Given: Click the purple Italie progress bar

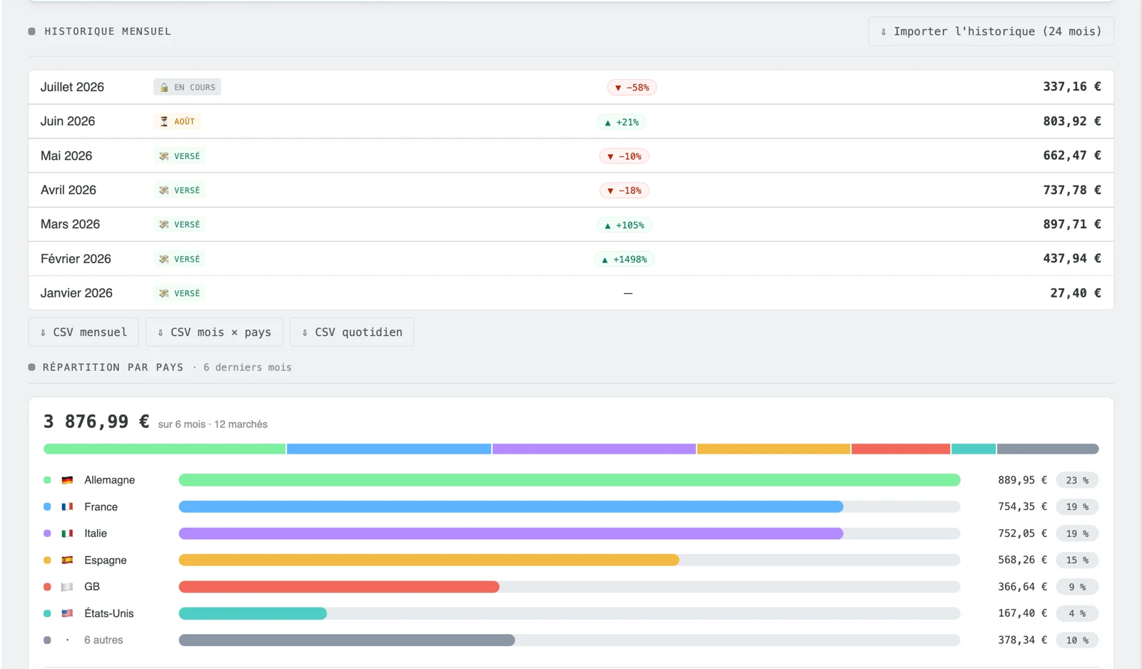Looking at the screenshot, I should coord(511,533).
